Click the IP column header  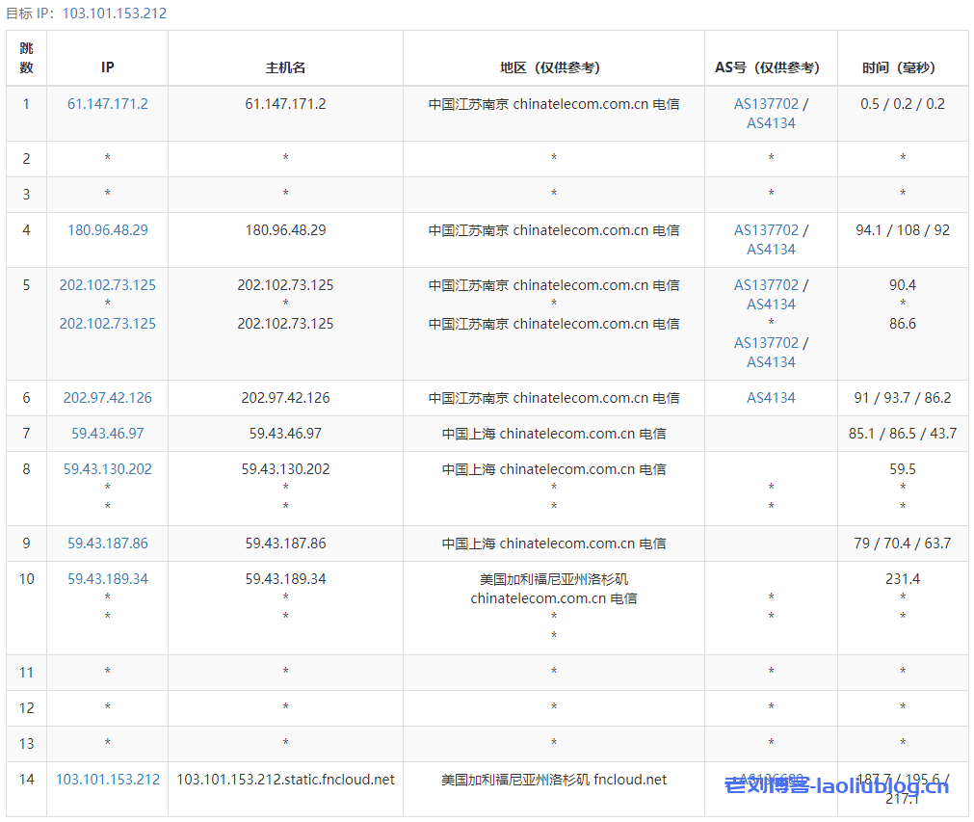(107, 67)
